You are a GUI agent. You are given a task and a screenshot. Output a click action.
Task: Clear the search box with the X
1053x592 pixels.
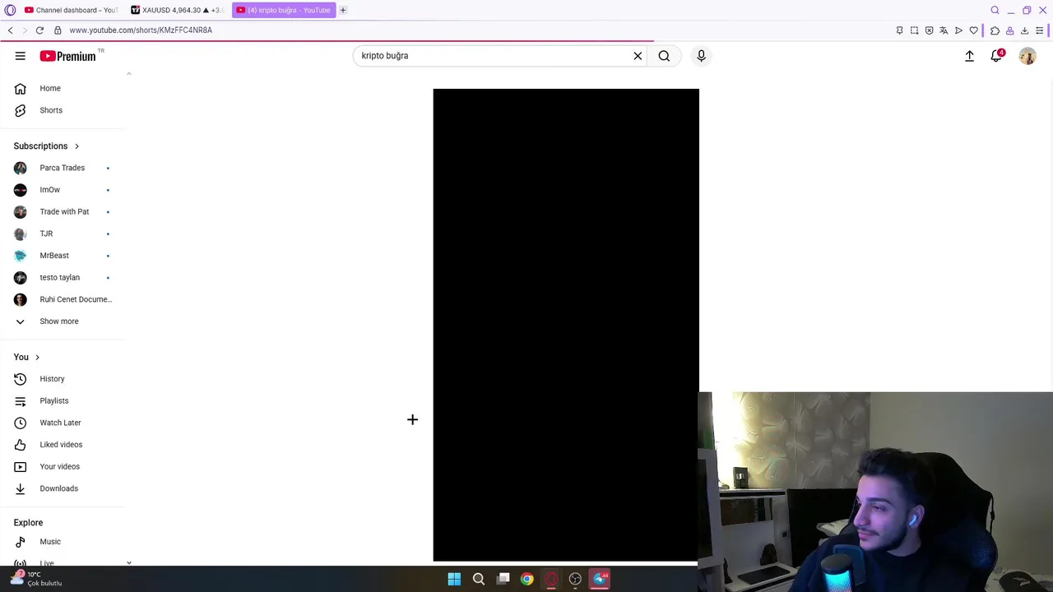click(x=638, y=56)
